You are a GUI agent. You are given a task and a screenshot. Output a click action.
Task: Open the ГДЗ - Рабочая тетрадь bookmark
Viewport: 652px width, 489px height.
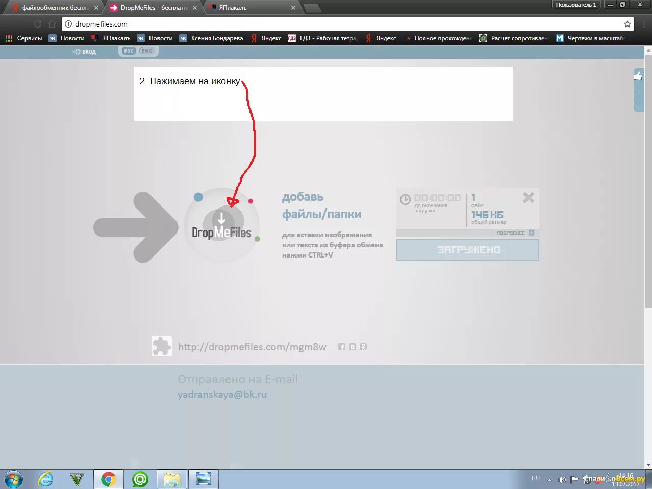322,38
